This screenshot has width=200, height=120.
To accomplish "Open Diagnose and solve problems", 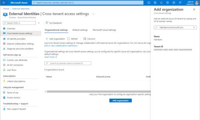I will tap(20, 49).
